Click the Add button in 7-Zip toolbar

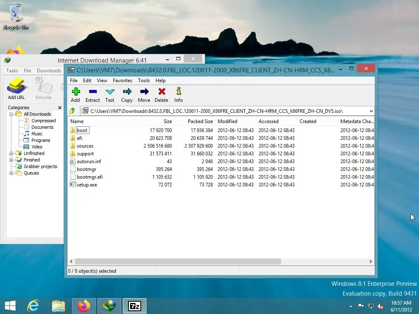point(76,95)
